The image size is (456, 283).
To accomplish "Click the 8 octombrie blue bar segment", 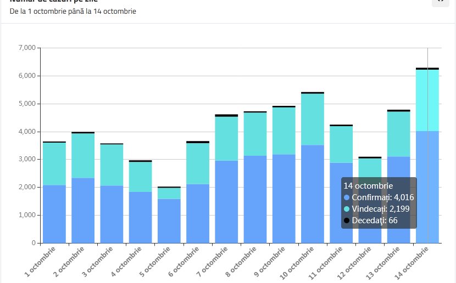I will tap(255, 199).
